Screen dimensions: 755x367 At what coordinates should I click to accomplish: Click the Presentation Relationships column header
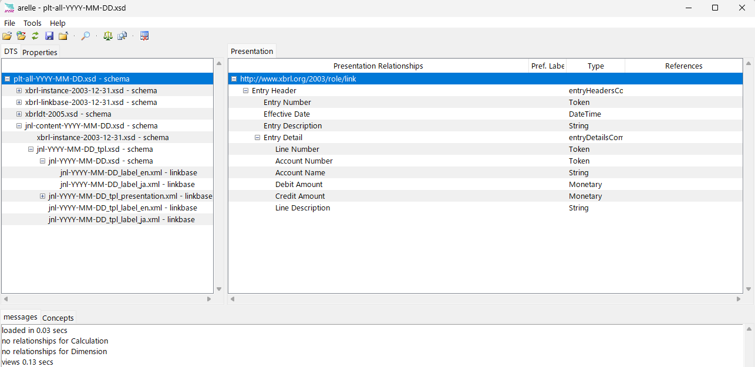coord(378,66)
